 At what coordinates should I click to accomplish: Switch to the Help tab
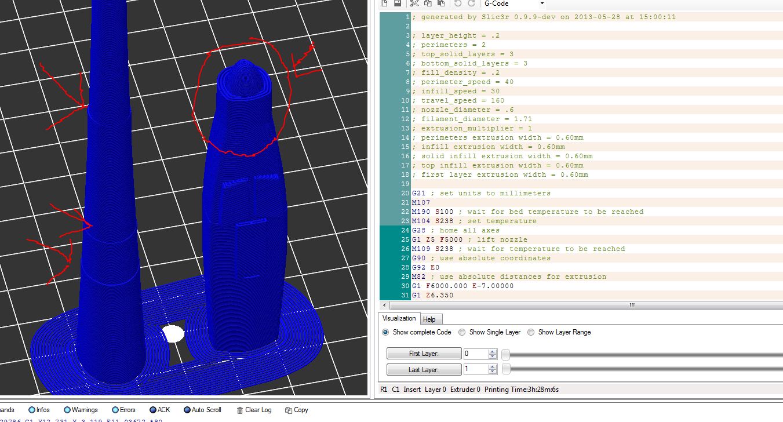429,319
